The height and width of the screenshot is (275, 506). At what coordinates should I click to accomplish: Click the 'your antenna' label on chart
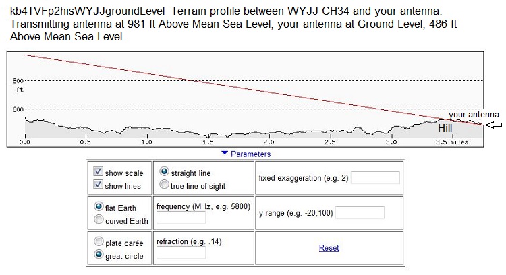coord(474,115)
